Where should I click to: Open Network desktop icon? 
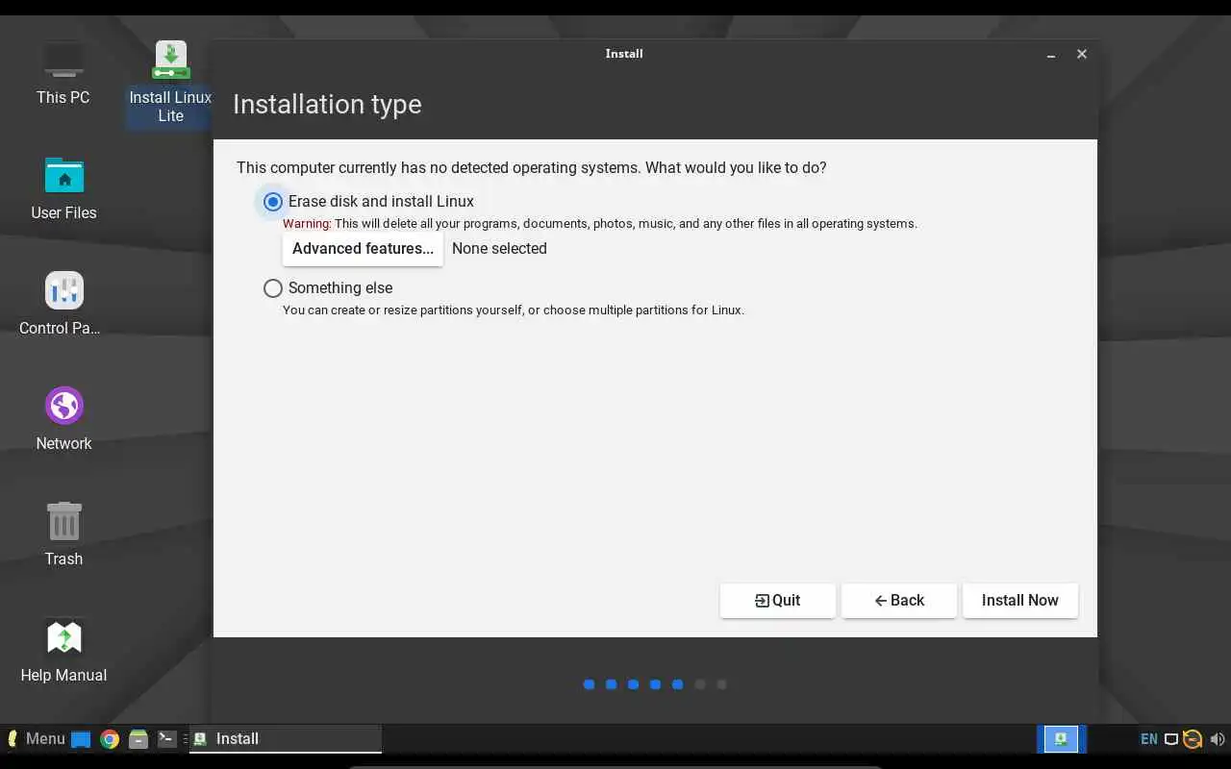click(63, 419)
